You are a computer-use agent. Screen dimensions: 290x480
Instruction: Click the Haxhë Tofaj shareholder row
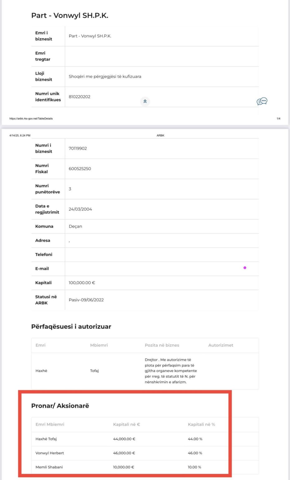pos(145,439)
